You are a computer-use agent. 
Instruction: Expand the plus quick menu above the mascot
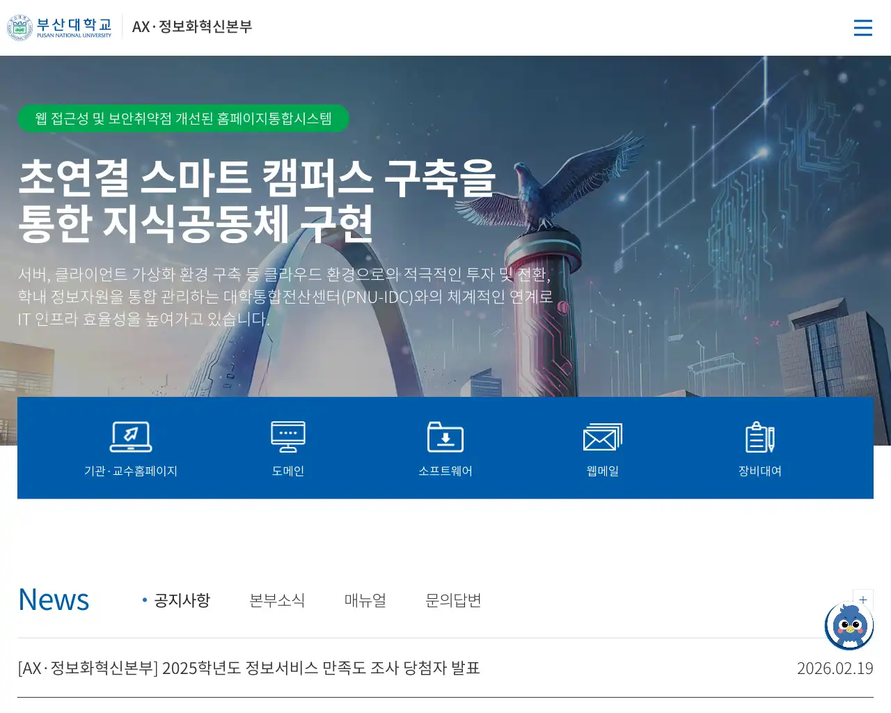coord(862,599)
